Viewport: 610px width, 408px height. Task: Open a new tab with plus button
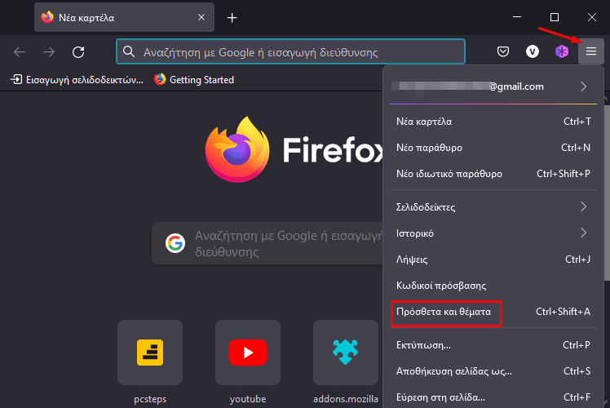point(232,17)
